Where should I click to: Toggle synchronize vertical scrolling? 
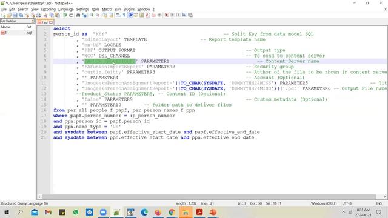pyautogui.click(x=105, y=15)
